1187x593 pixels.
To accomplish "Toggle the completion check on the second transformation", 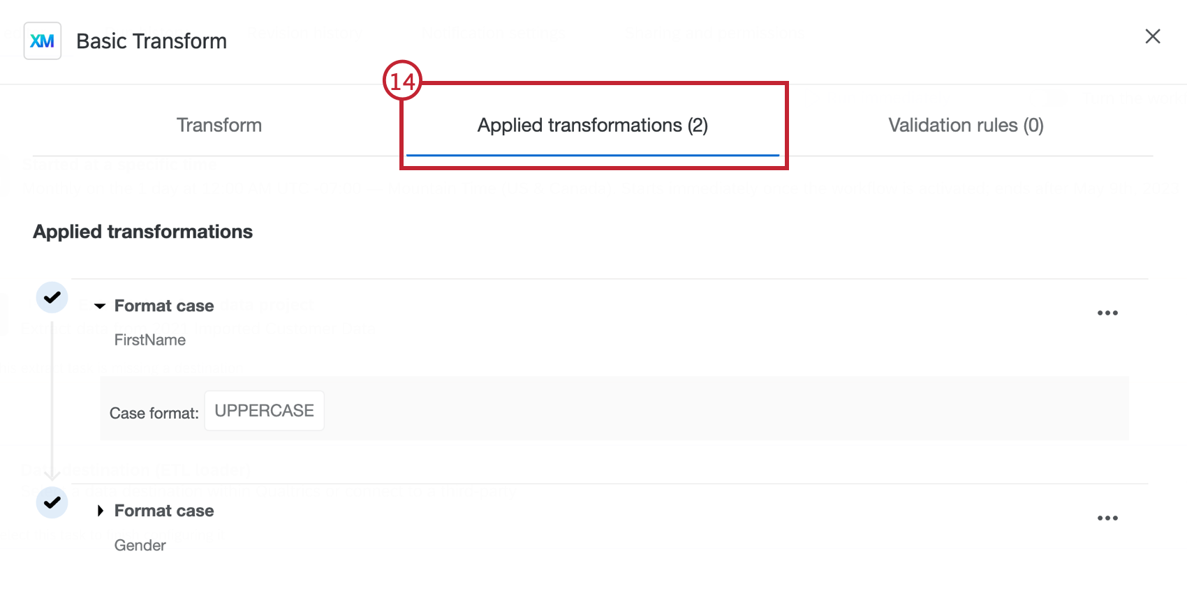I will (x=52, y=503).
